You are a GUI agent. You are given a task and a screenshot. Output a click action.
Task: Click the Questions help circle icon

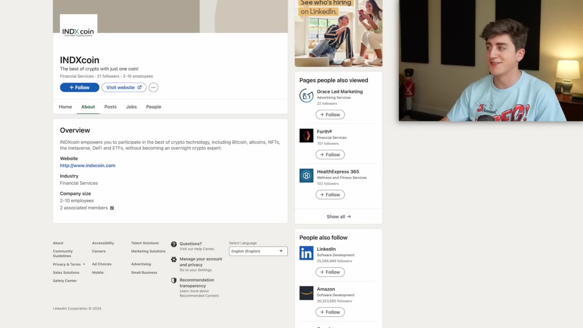click(174, 244)
